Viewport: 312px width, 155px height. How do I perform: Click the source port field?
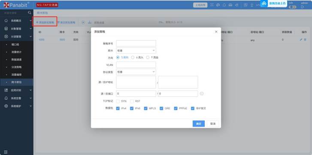136,94
